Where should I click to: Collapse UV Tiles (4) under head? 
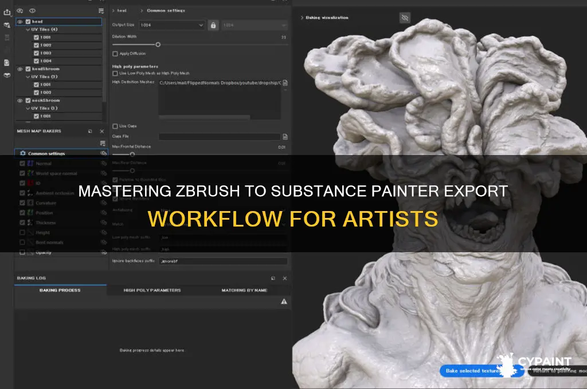[x=28, y=30]
